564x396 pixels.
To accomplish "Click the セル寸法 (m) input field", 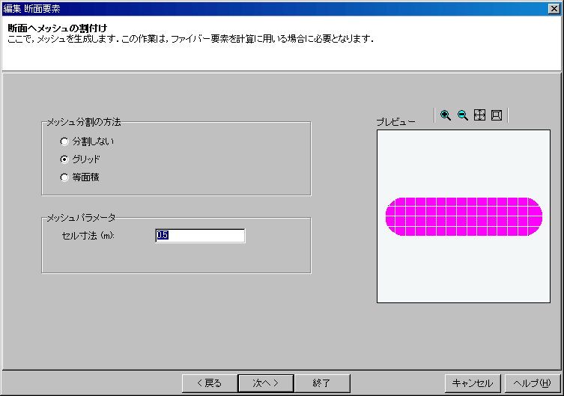I will tap(200, 236).
